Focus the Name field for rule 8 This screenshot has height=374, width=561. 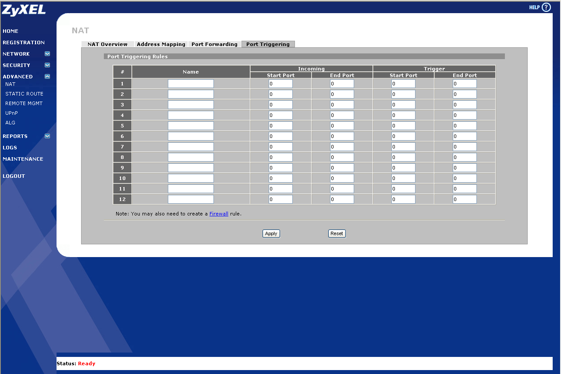click(191, 157)
